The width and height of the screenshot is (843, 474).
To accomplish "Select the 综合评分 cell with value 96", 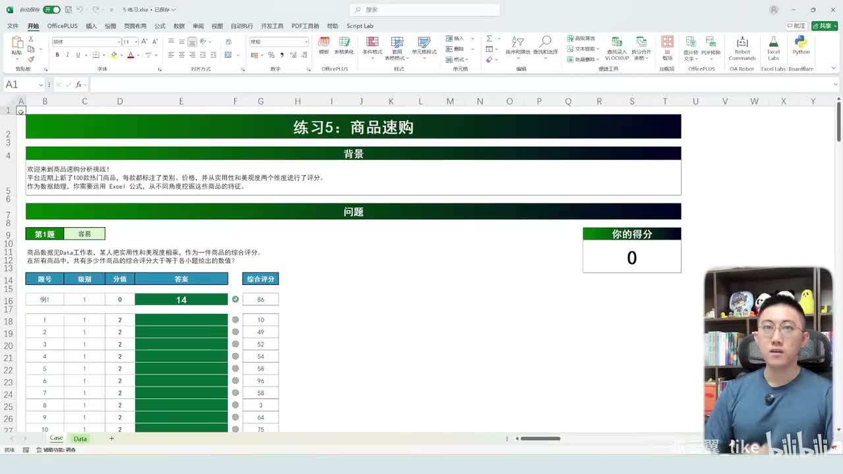I will 261,381.
